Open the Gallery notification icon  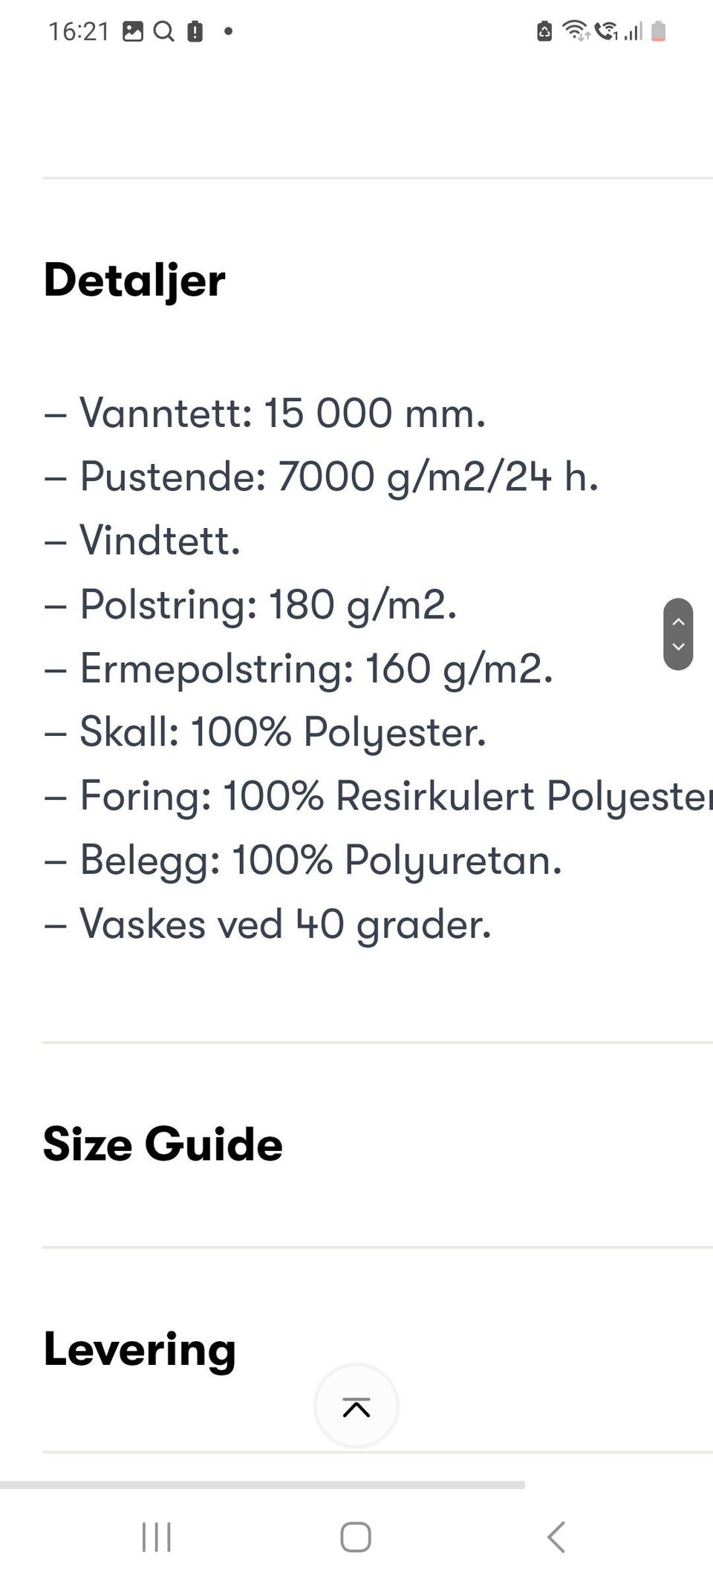tap(132, 30)
